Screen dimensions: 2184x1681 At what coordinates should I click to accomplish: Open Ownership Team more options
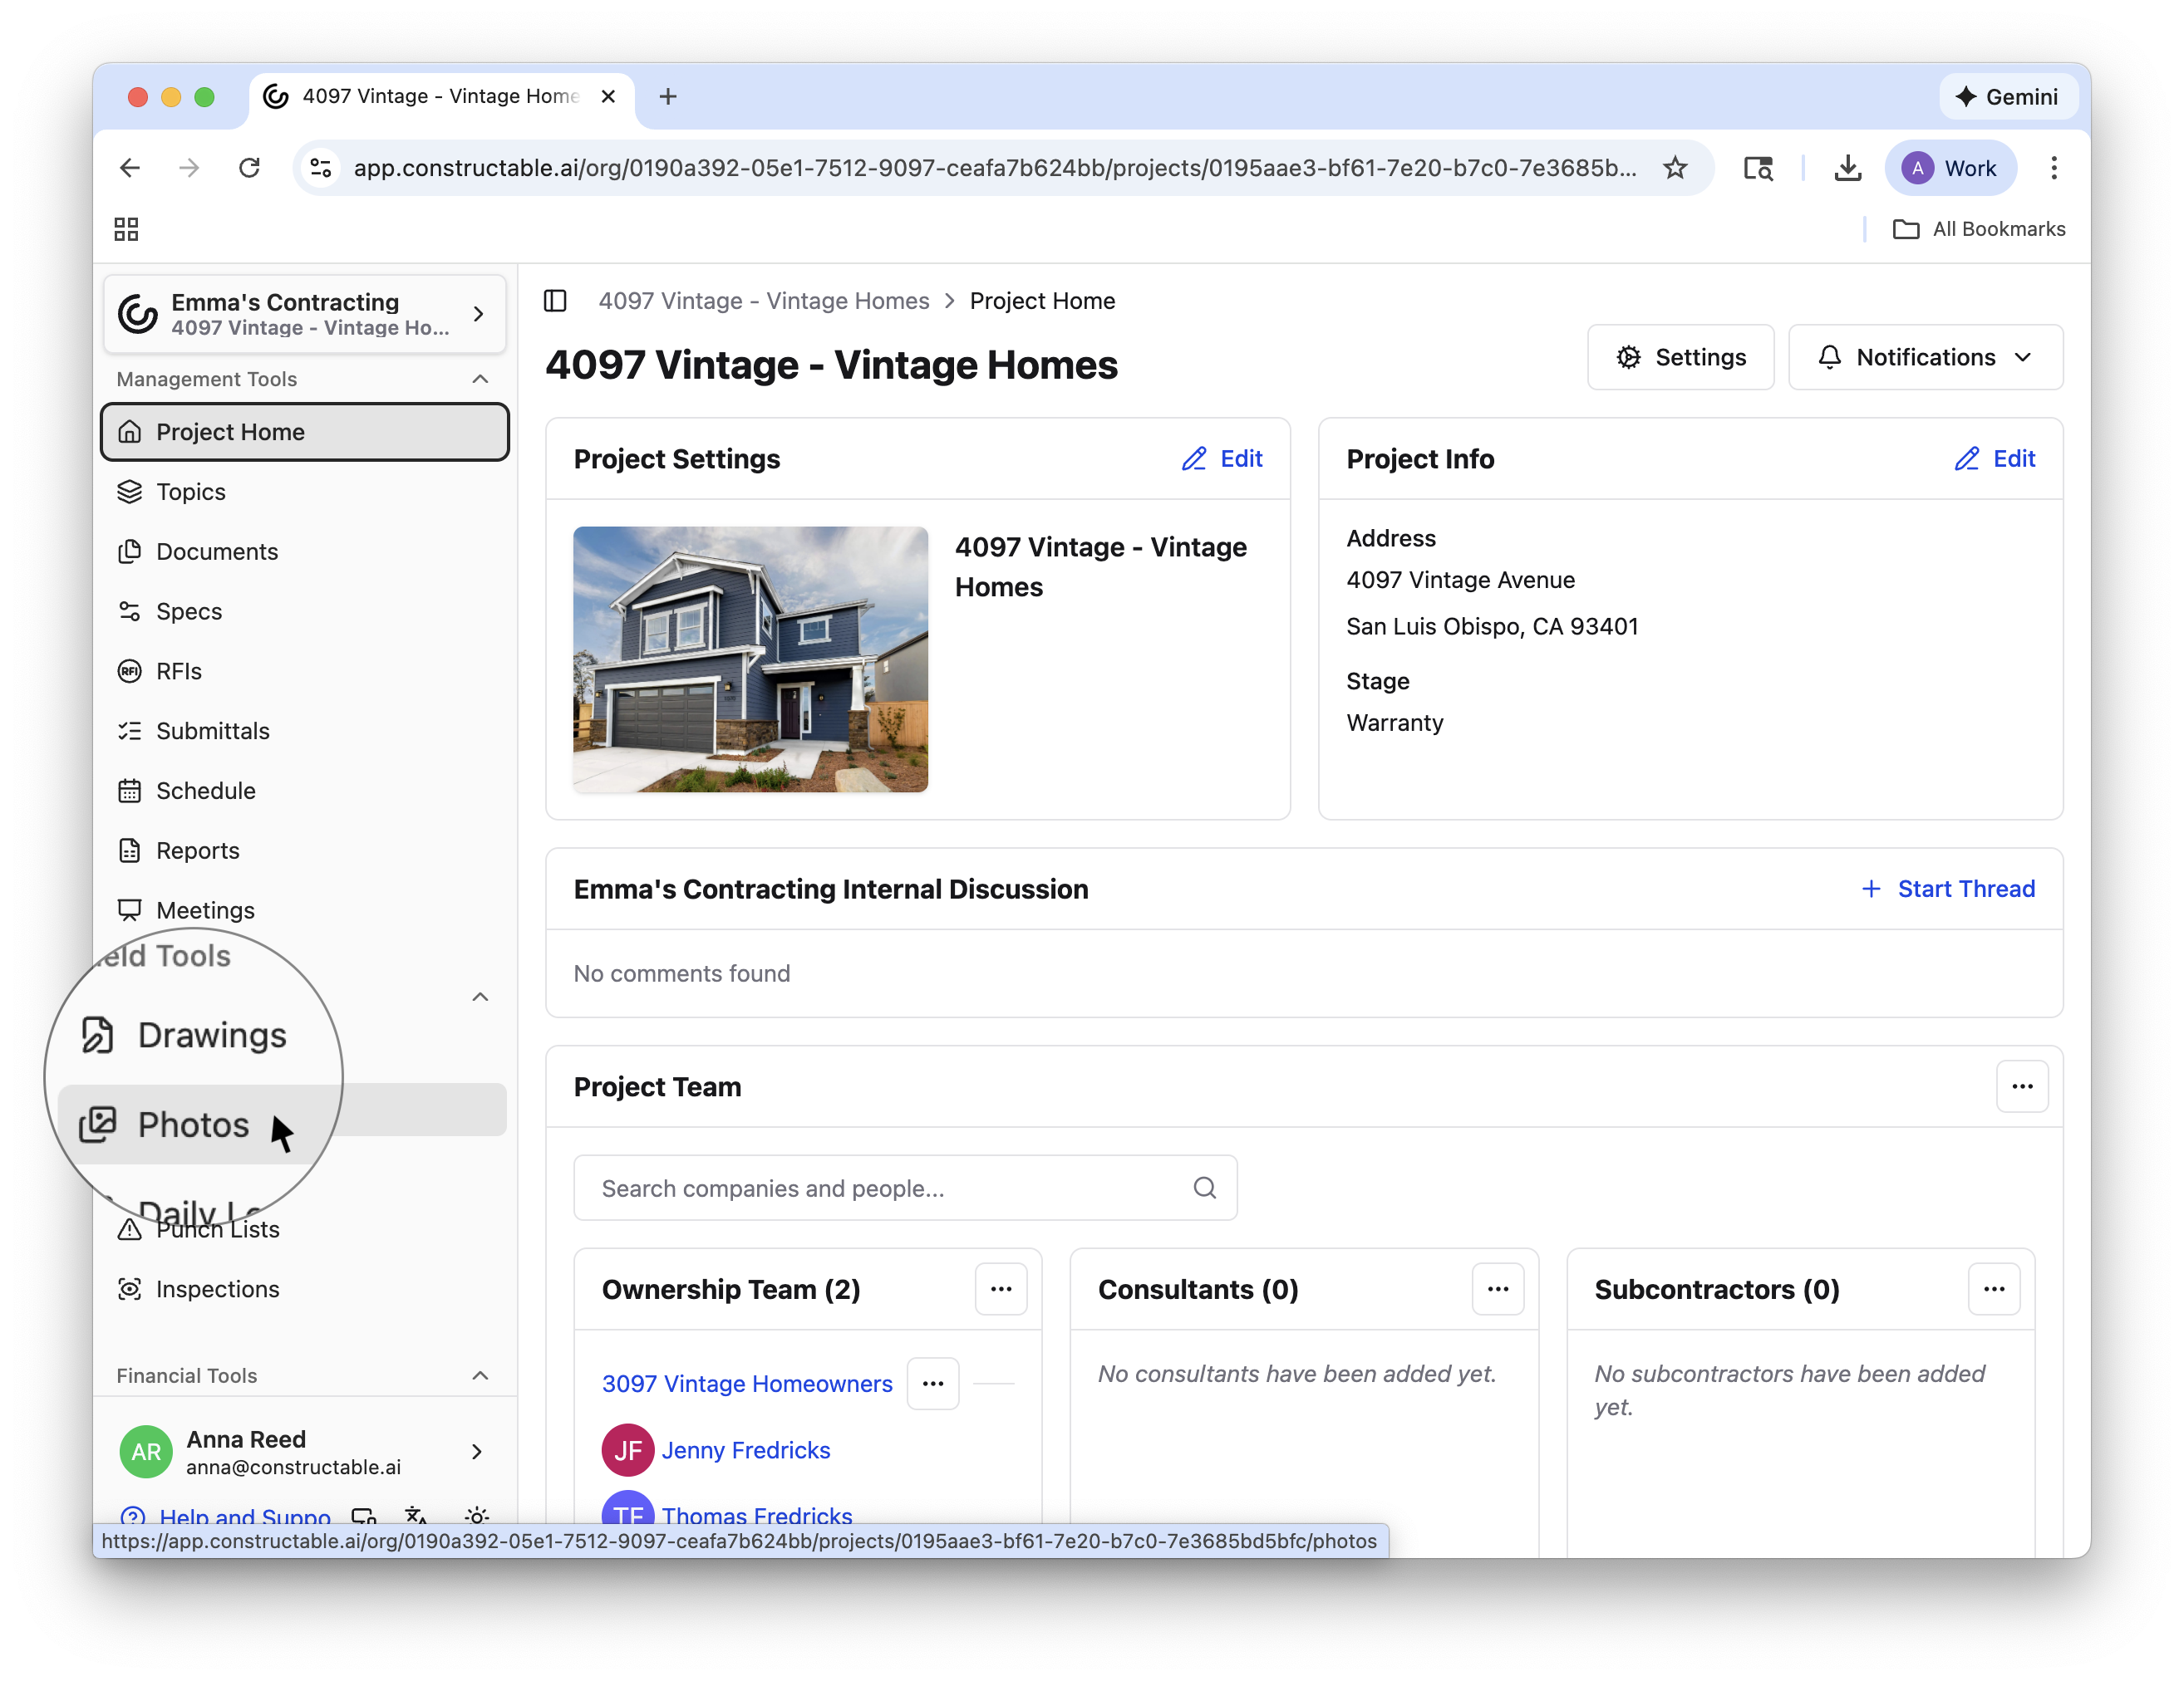(x=1001, y=1289)
